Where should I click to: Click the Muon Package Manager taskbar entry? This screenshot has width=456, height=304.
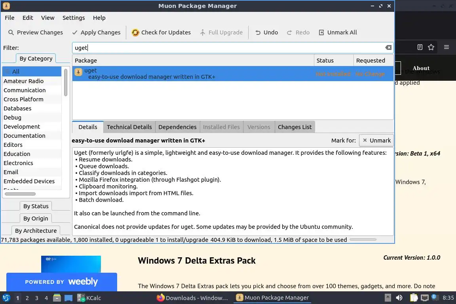[272, 298]
